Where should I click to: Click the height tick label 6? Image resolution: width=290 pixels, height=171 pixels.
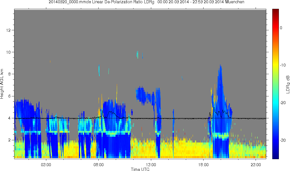tap(10, 96)
